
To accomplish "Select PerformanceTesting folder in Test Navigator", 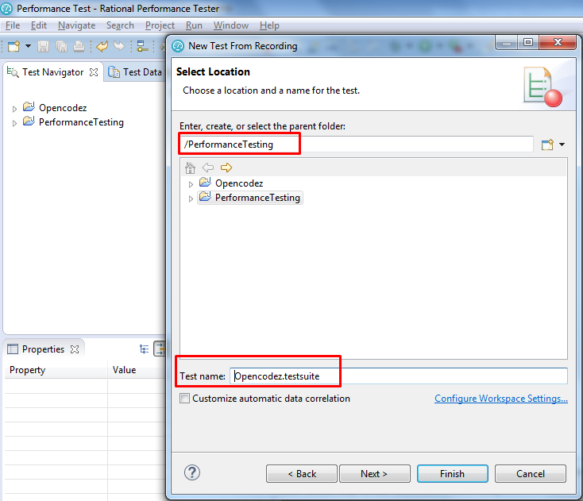I will (x=82, y=122).
